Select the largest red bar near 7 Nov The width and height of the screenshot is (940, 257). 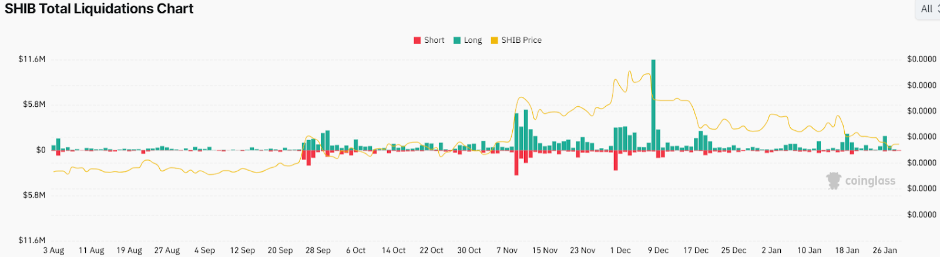(x=516, y=163)
